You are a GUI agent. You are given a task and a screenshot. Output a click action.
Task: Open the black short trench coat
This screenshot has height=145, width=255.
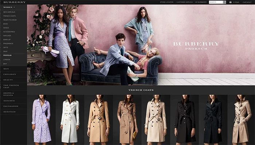coord(185,120)
